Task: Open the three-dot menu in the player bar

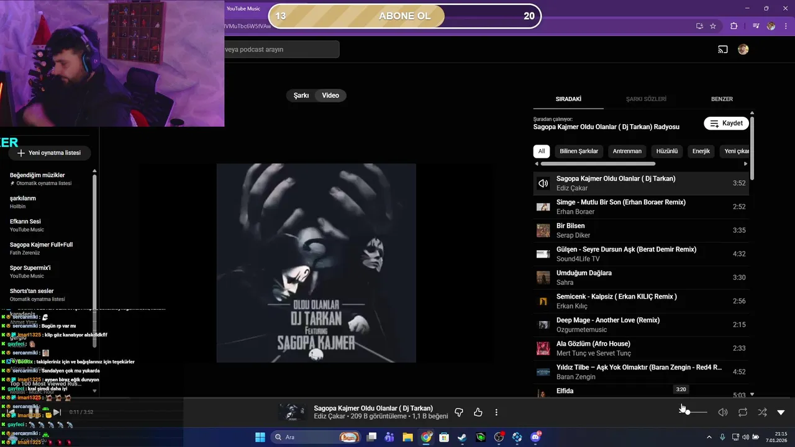Action: [x=496, y=412]
